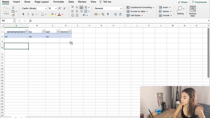
Task: Click Increase Decimal icon
Action: pos(115,14)
